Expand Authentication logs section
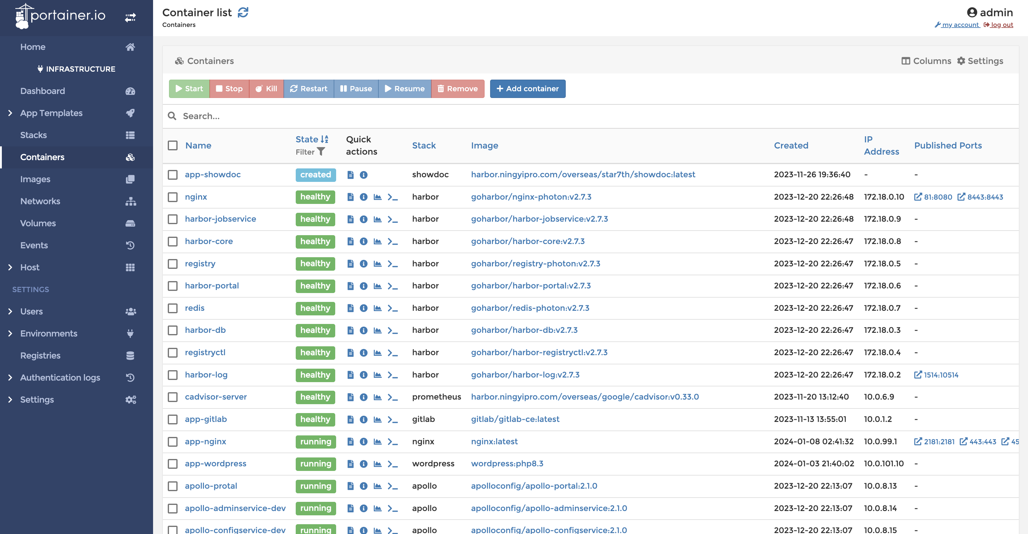 tap(10, 378)
